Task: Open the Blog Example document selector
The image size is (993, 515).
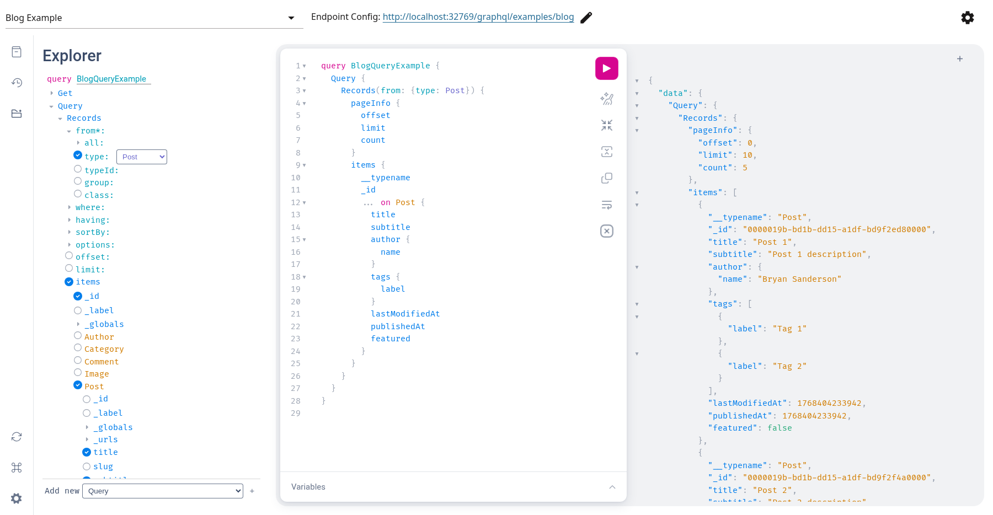Action: [x=291, y=18]
